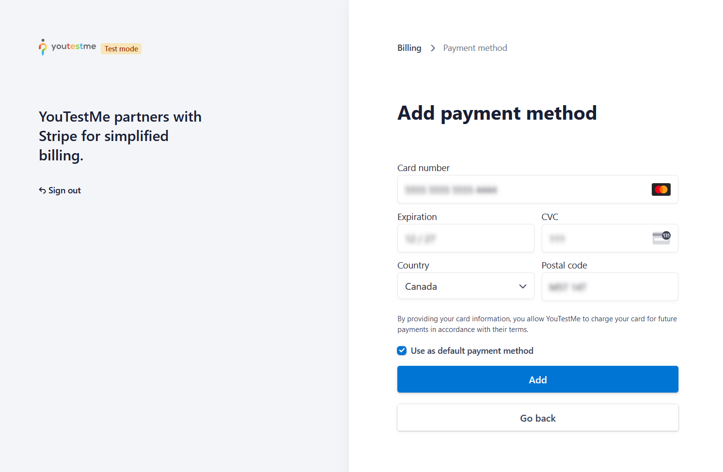The image size is (723, 472).
Task: Click the breadcrumb chevron separator
Action: 433,48
